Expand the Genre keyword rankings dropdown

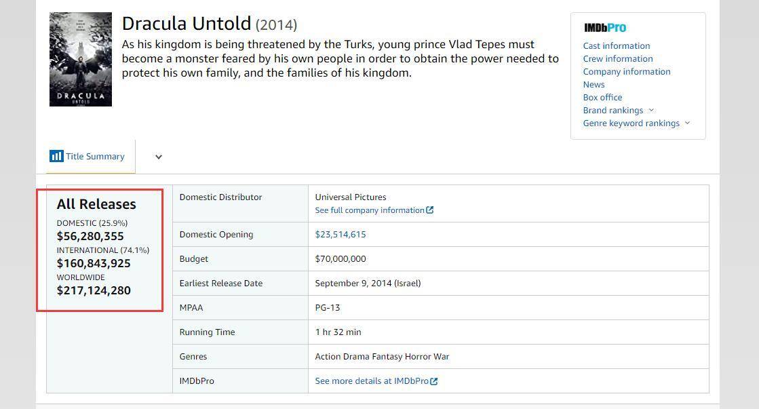(687, 123)
